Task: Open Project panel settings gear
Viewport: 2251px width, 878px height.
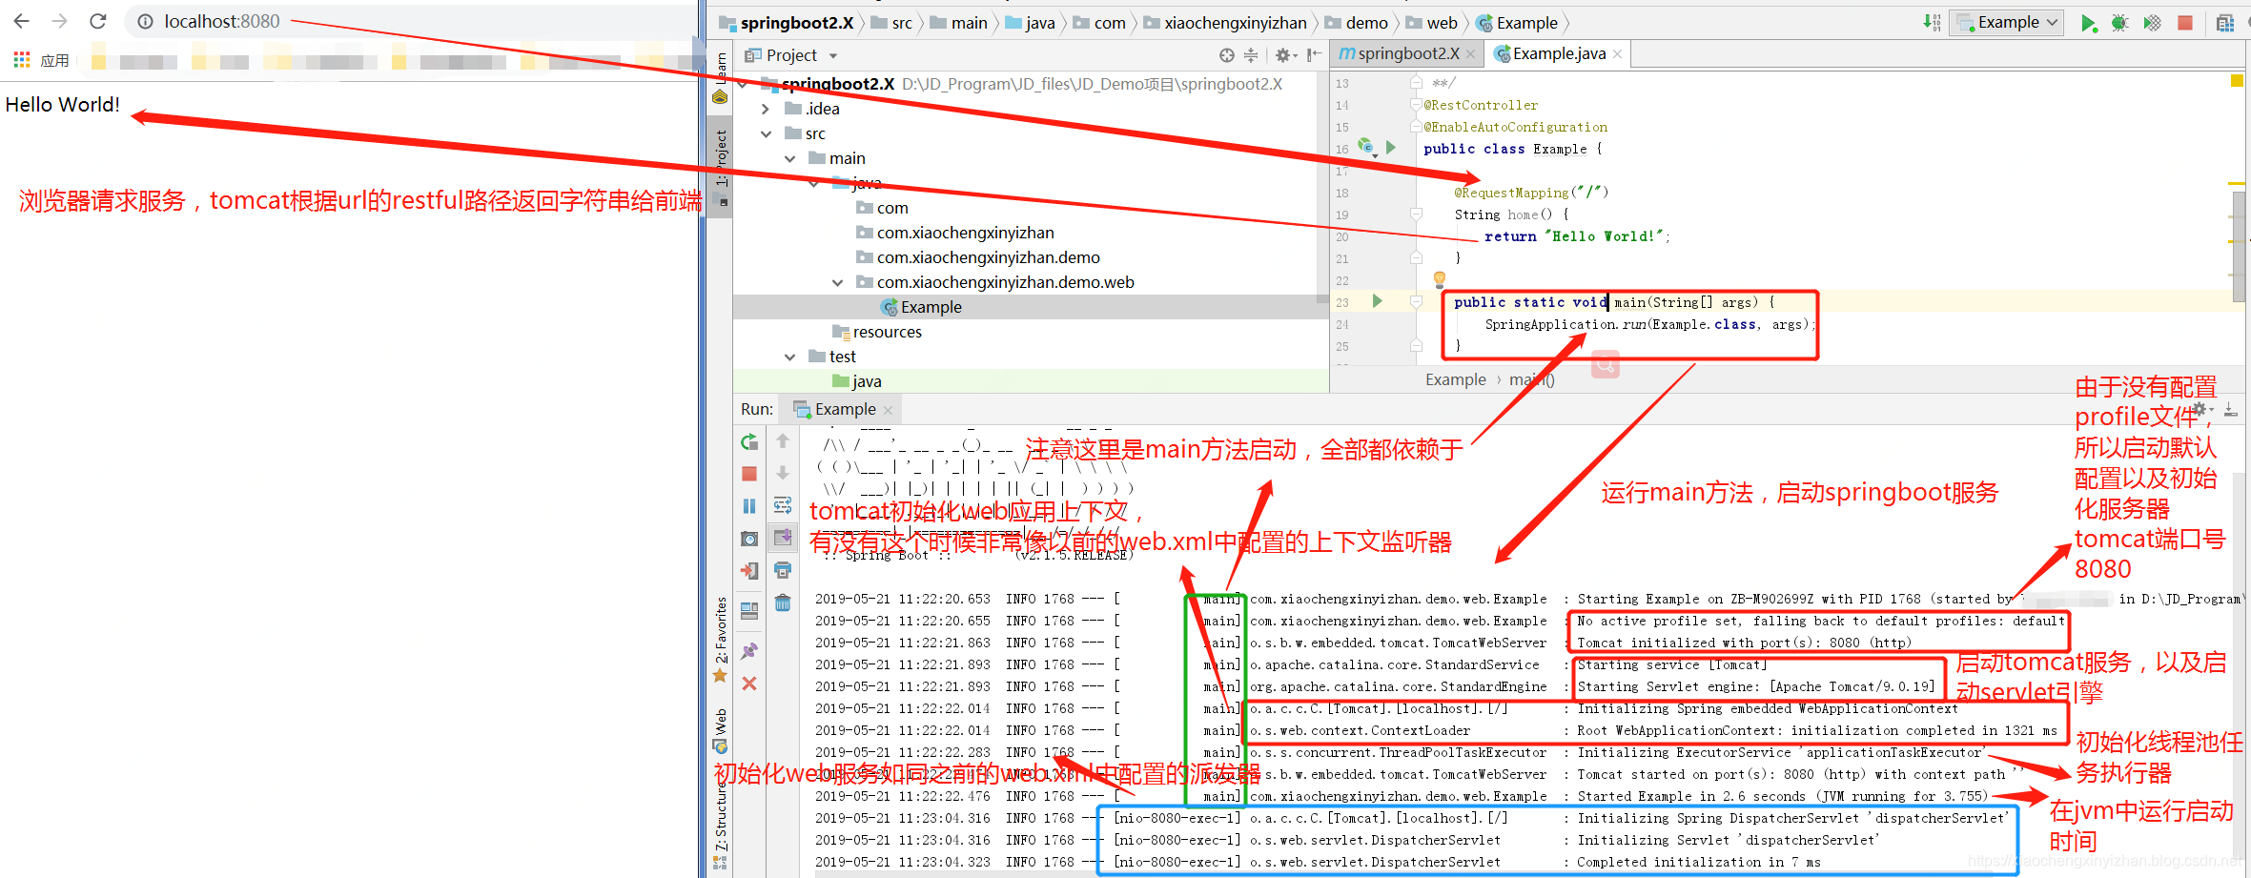Action: (x=1285, y=55)
